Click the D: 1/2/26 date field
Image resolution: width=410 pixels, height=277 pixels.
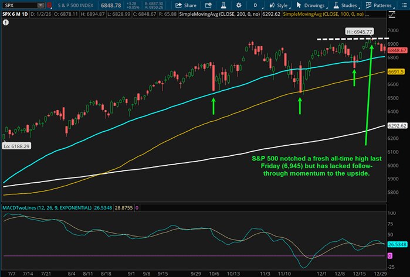(x=41, y=14)
